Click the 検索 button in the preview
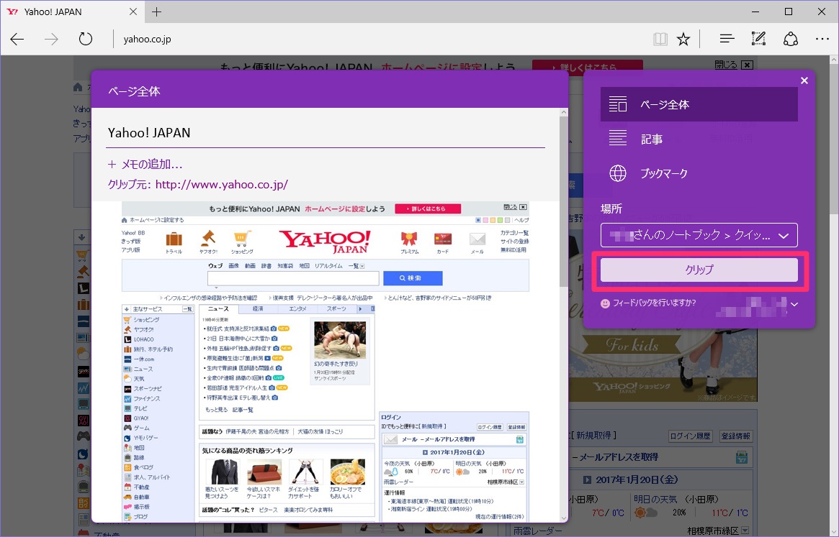 413,278
